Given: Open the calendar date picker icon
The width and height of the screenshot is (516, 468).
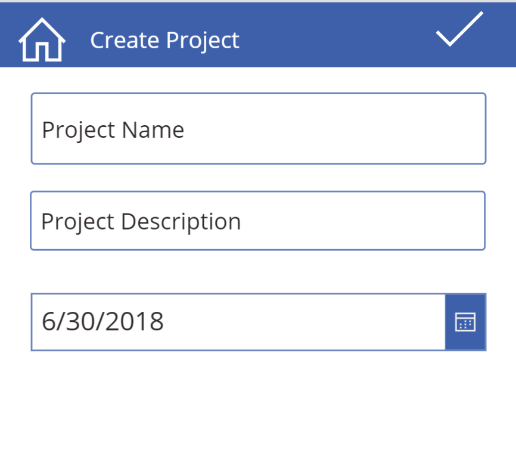Looking at the screenshot, I should pyautogui.click(x=465, y=322).
